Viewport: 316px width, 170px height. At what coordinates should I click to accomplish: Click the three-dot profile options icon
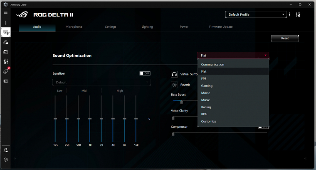pyautogui.click(x=290, y=15)
